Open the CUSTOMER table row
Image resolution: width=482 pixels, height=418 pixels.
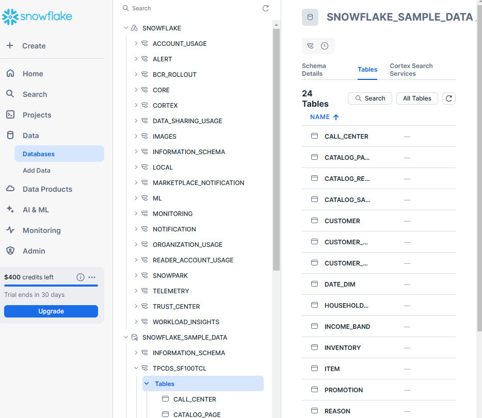coord(379,221)
